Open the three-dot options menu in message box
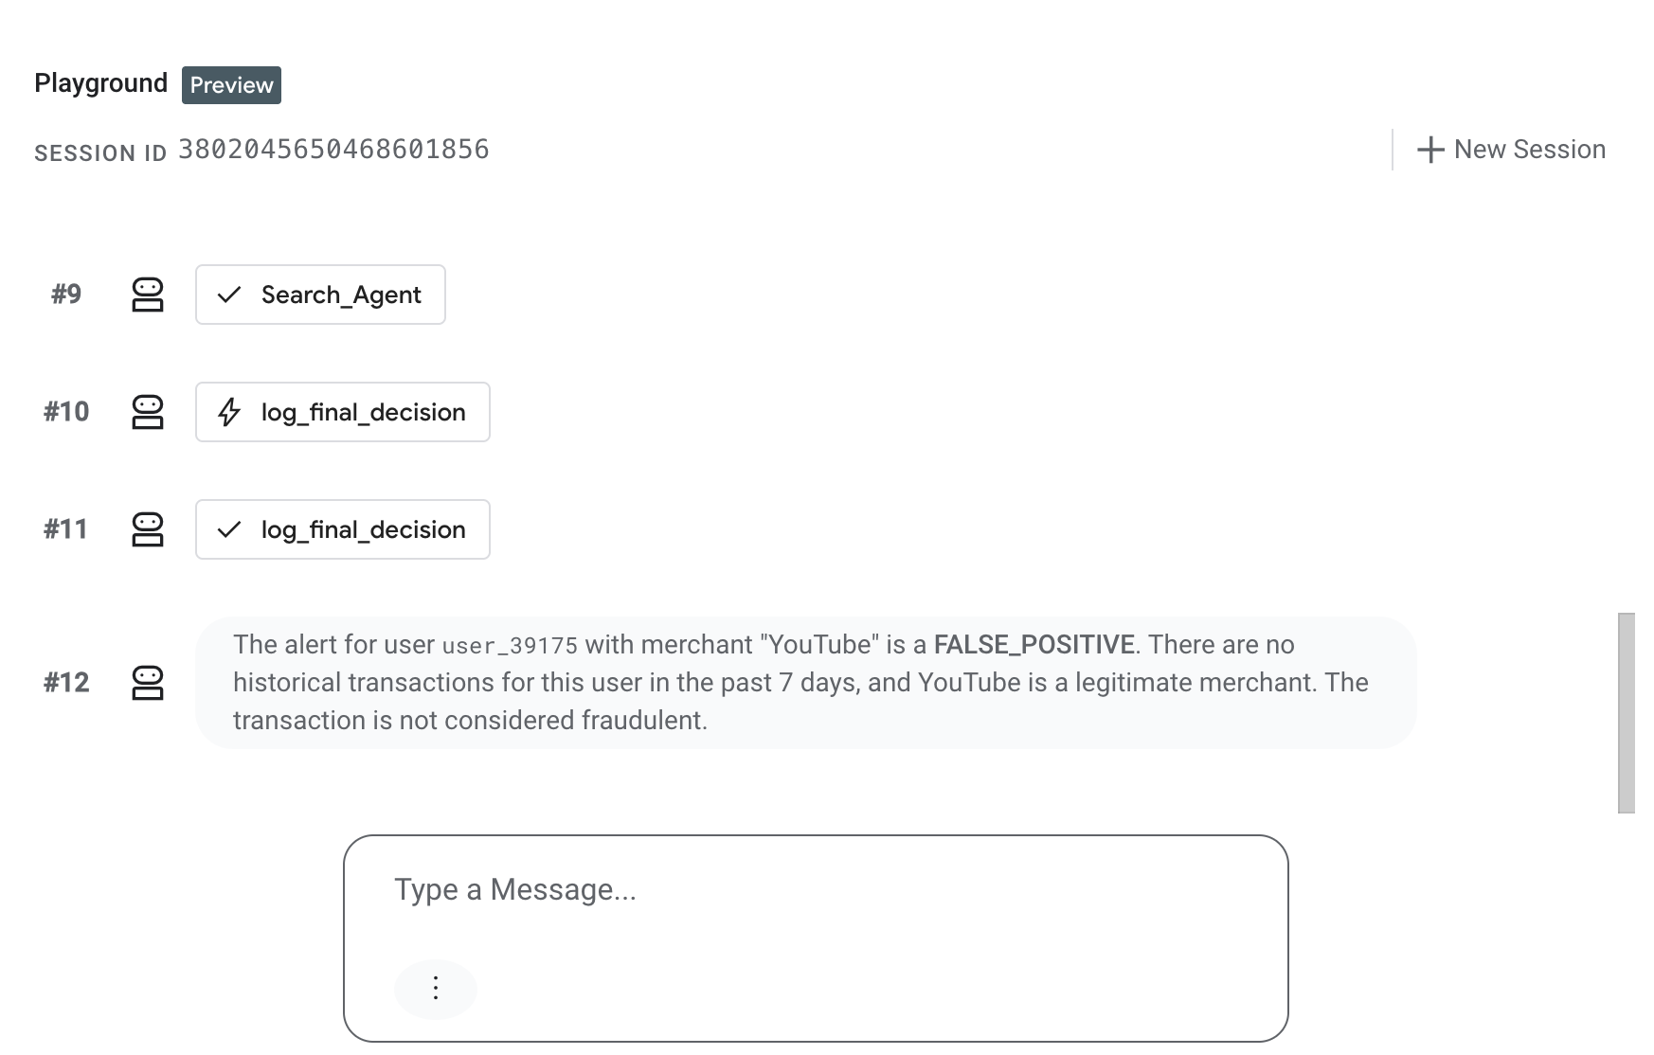 pos(435,988)
